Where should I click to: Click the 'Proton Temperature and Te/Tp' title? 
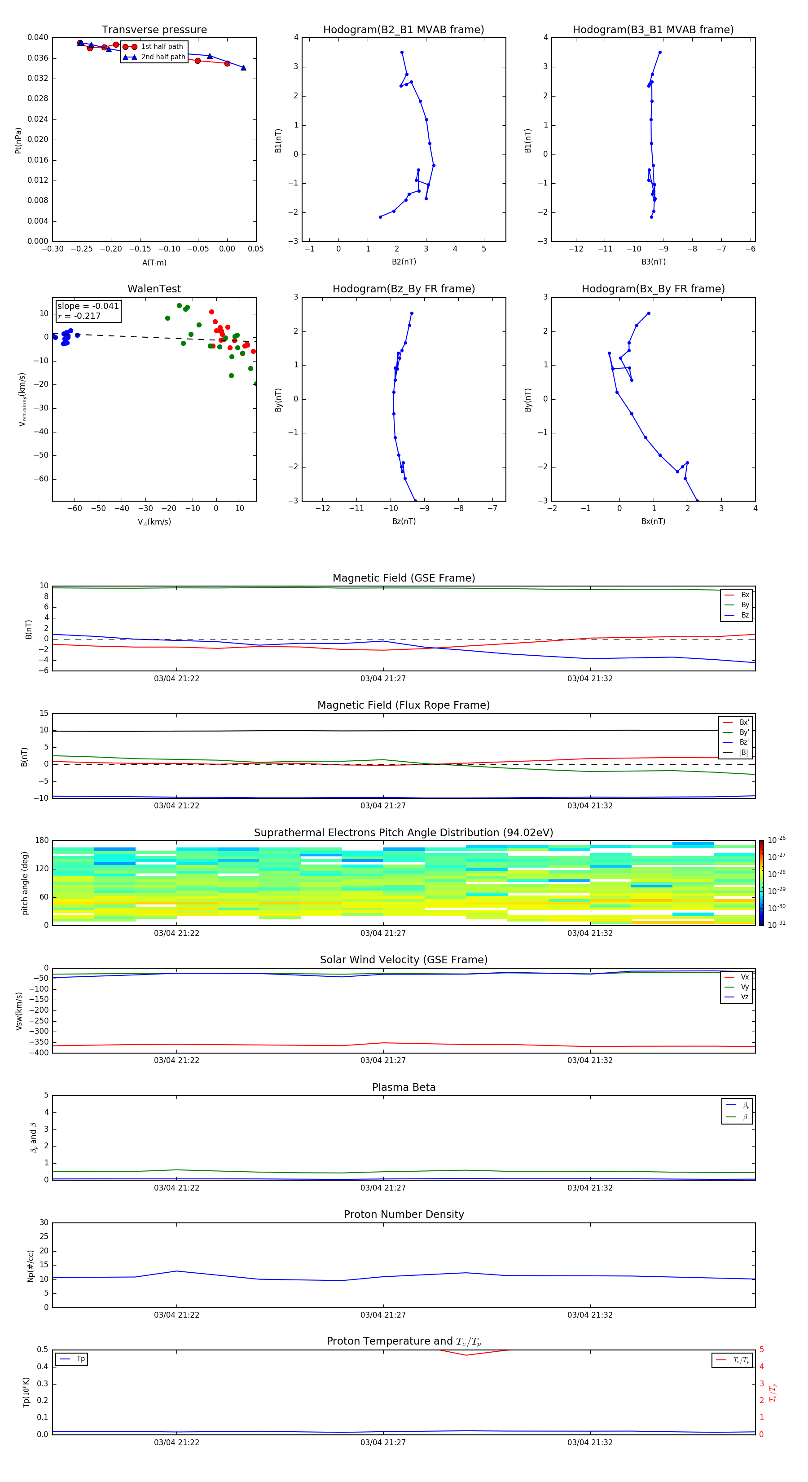click(404, 1341)
